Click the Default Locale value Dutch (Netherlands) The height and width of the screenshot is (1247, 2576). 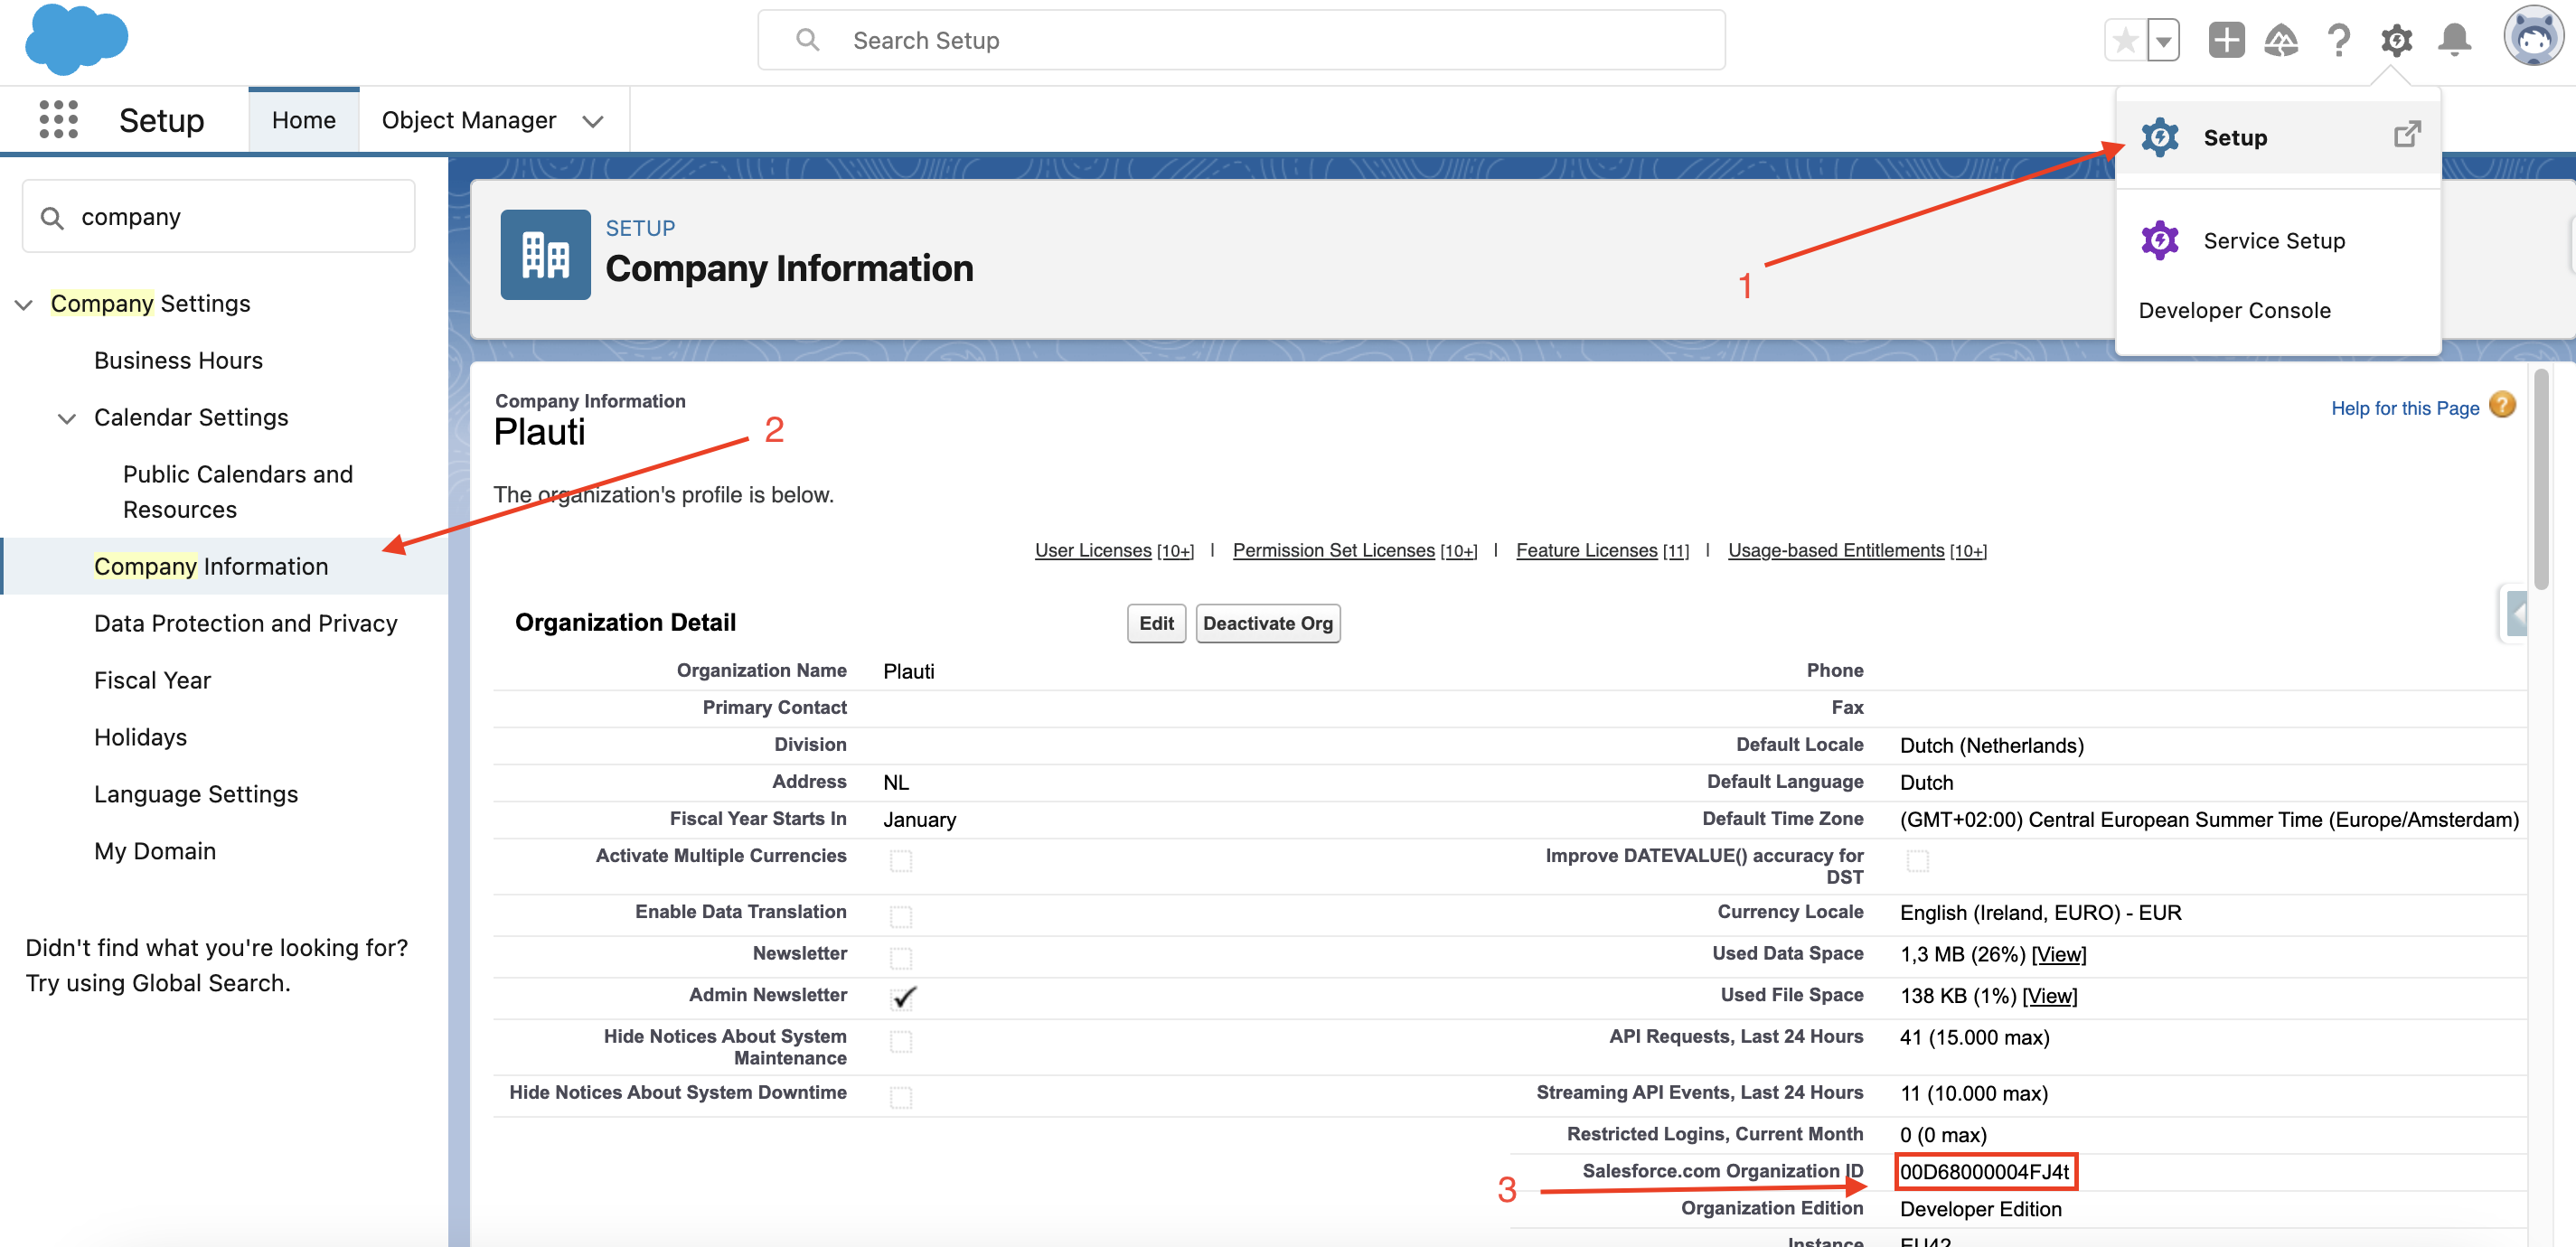(1991, 745)
